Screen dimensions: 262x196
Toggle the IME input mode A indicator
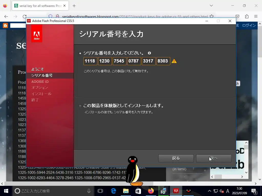click(227, 191)
